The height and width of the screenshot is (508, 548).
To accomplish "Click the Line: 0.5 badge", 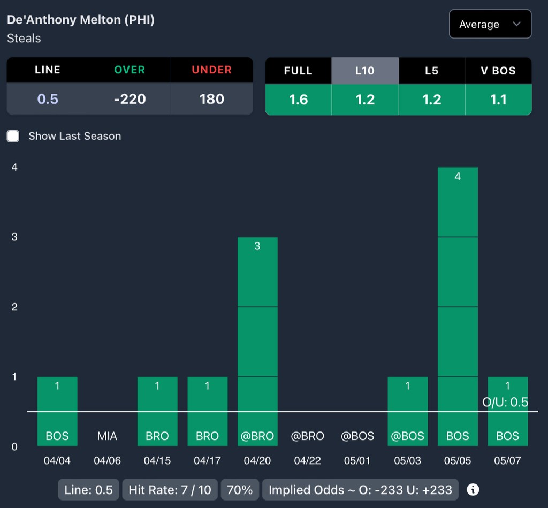I will [x=88, y=489].
